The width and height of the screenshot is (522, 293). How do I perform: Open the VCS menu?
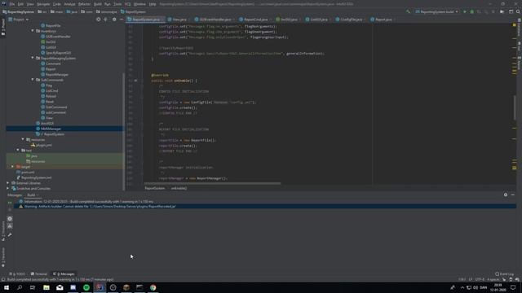[x=127, y=4]
